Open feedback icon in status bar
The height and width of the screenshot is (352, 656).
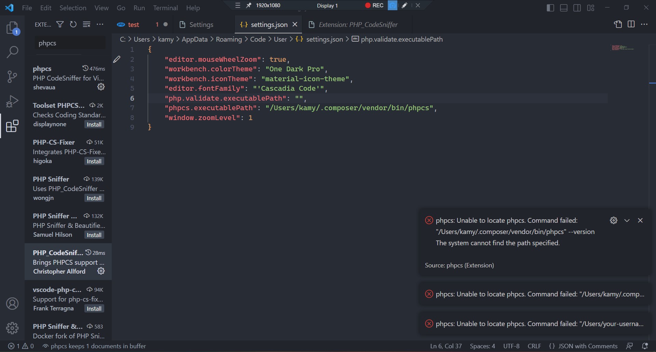[629, 346]
